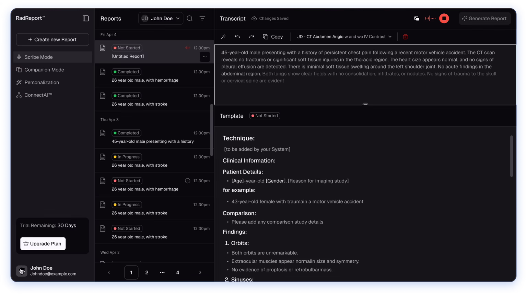527x295 pixels.
Task: Click the search icon in Reports
Action: tap(190, 19)
